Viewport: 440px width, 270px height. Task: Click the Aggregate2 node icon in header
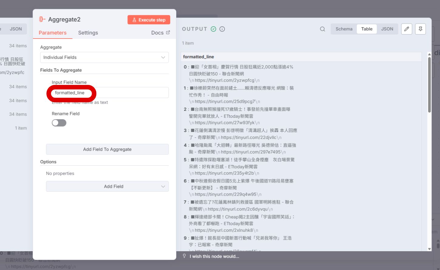[42, 19]
